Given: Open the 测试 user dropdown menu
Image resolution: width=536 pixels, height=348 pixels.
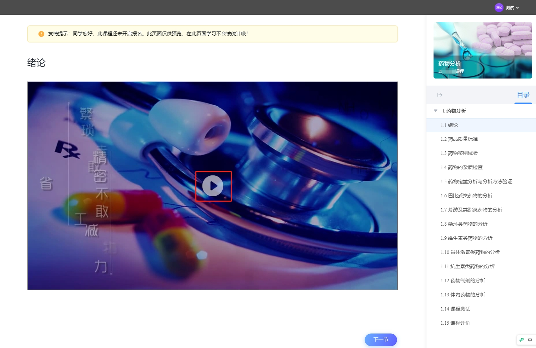Looking at the screenshot, I should [x=512, y=8].
